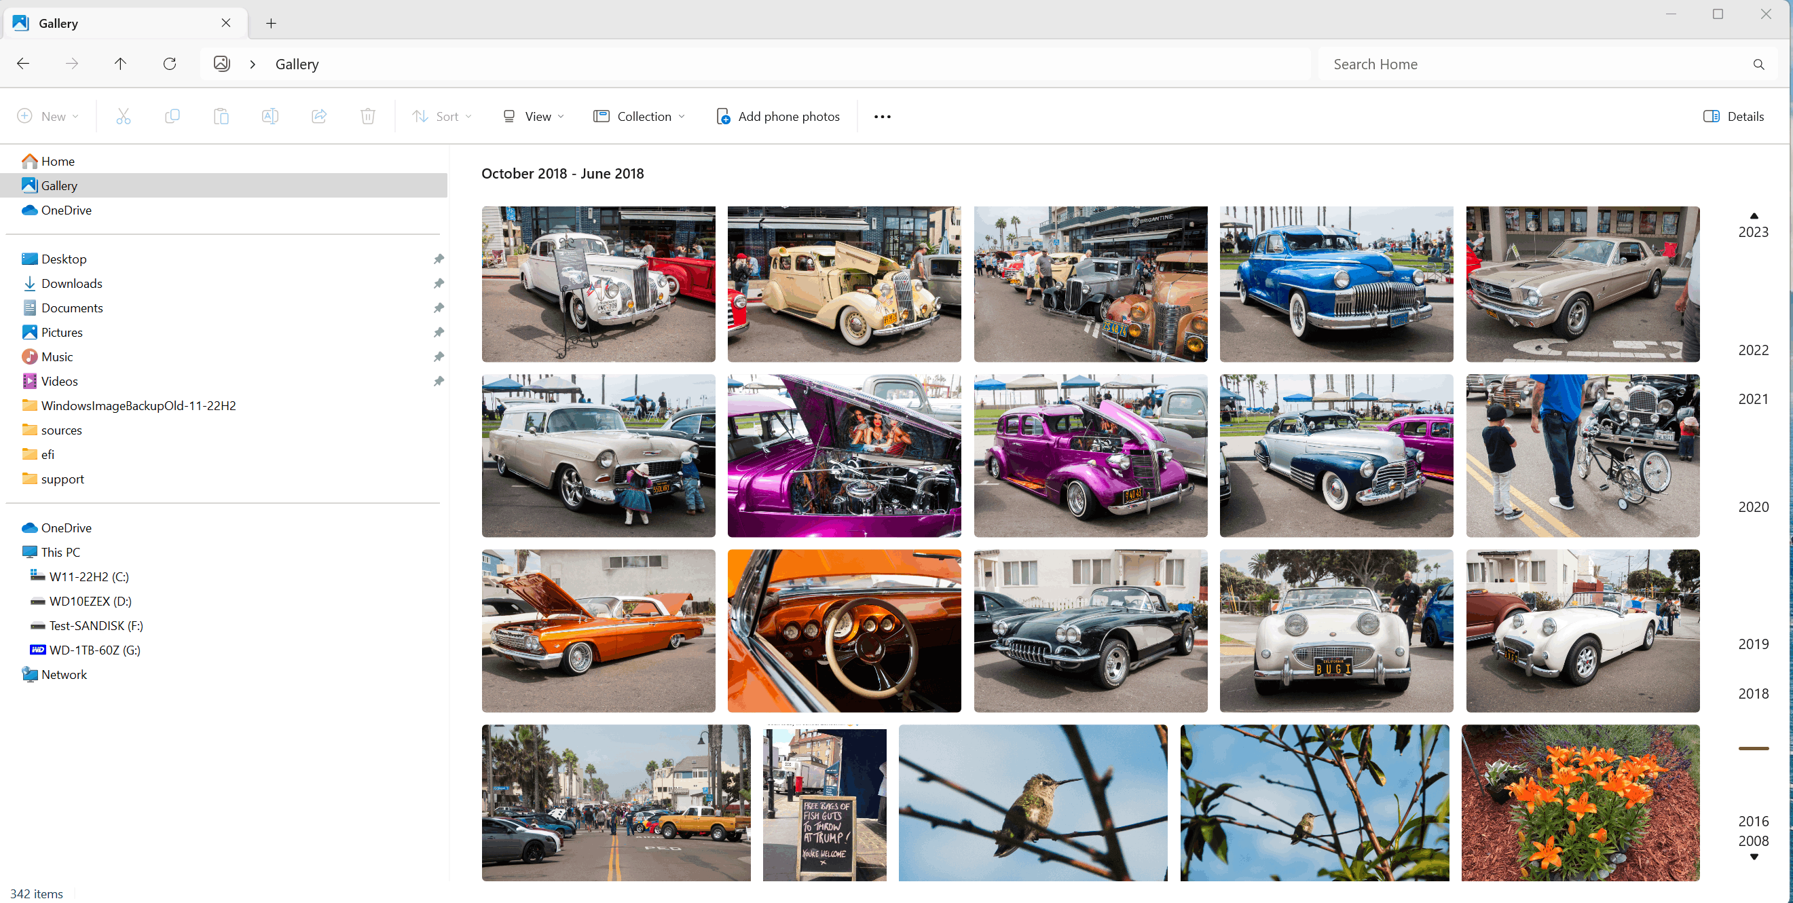This screenshot has height=903, width=1793.
Task: Jump to 2021 on the timeline scrubber
Action: pyautogui.click(x=1754, y=399)
